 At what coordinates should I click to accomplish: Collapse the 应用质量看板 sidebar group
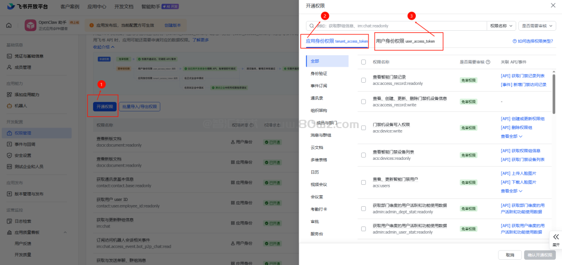click(65, 232)
